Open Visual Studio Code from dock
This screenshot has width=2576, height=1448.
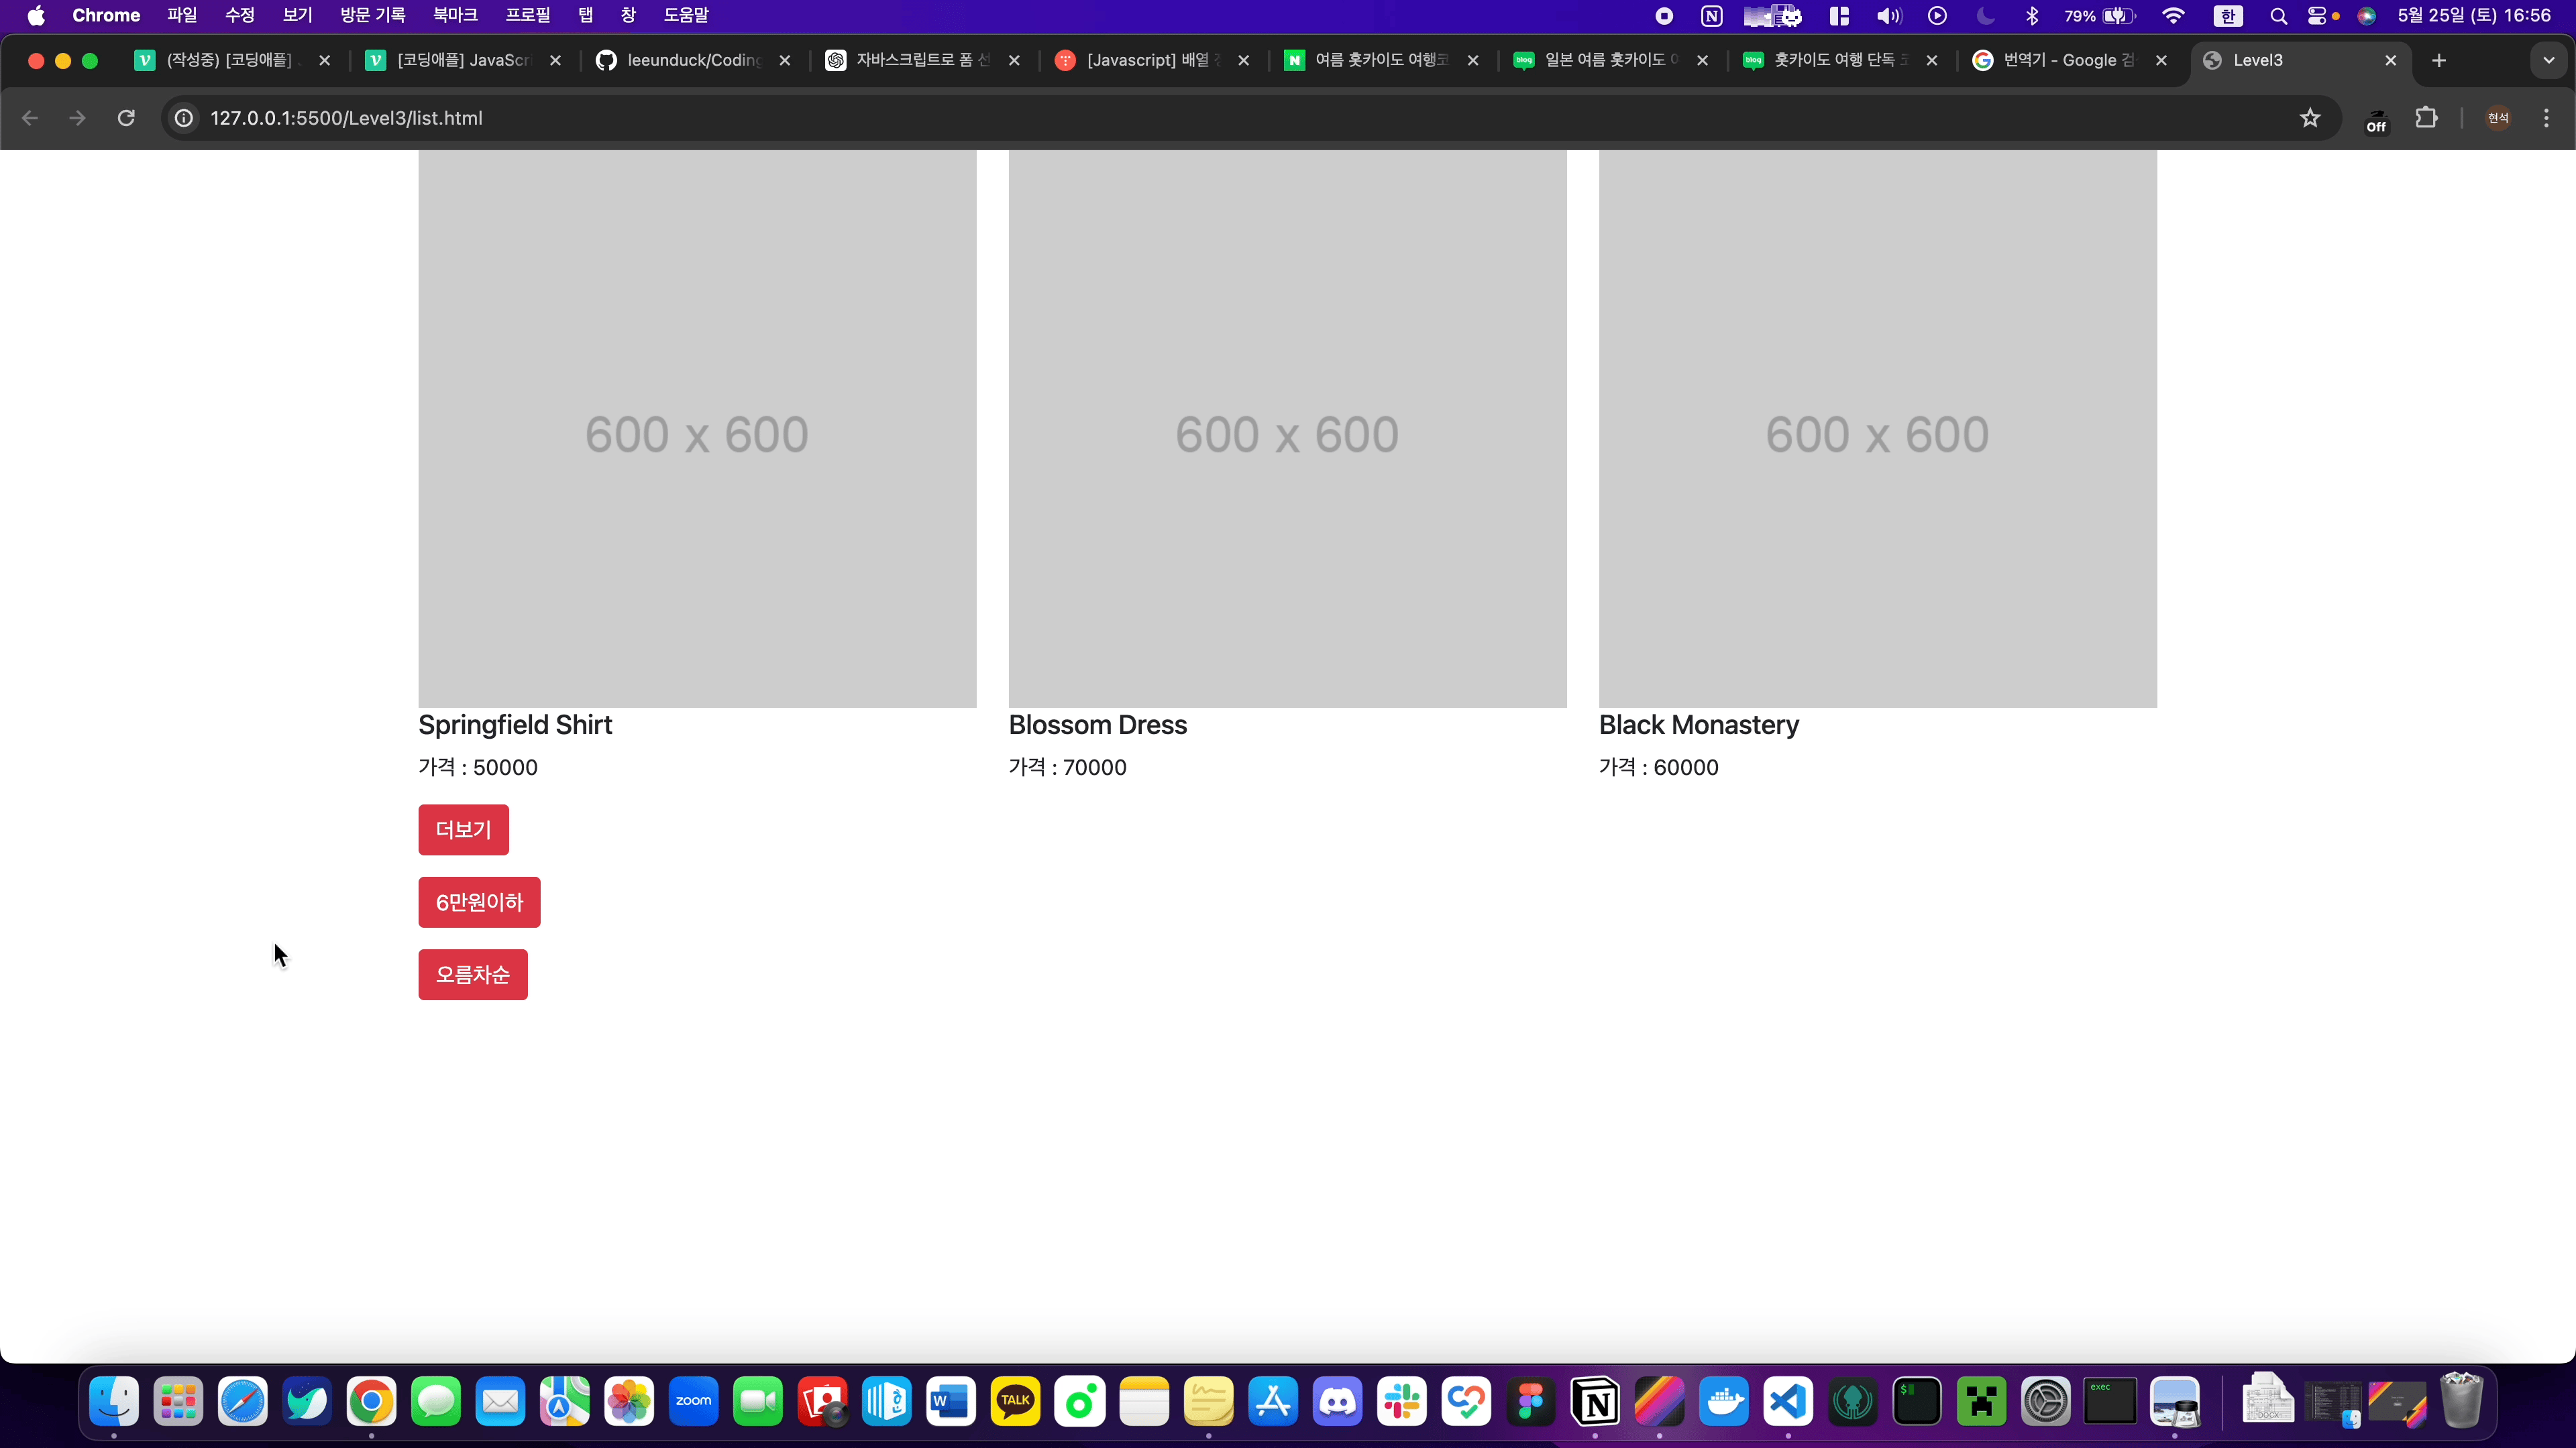(1788, 1401)
